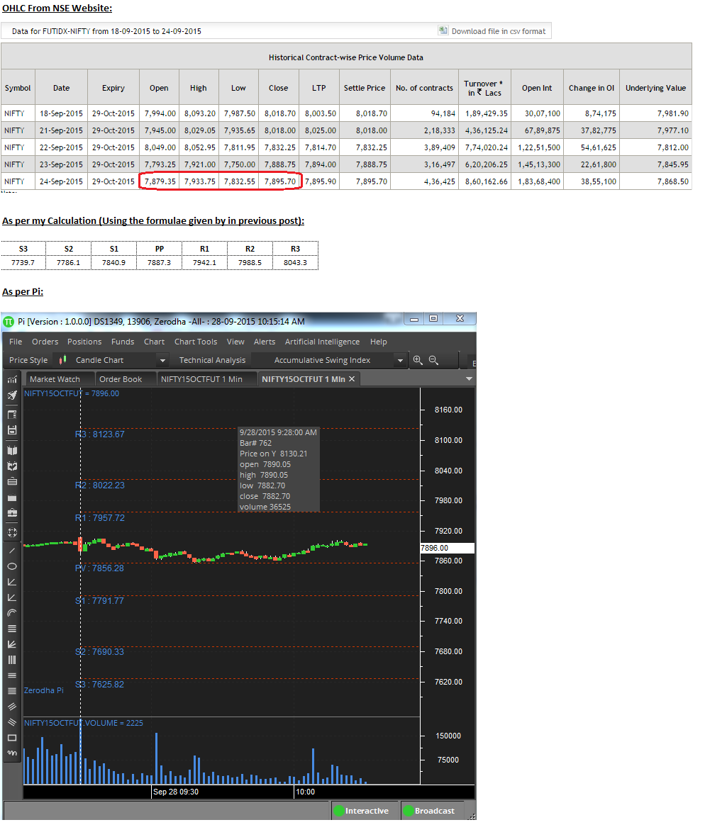This screenshot has height=837, width=727.
Task: Select the downward-slanting parallel channel tool
Action: [x=12, y=722]
